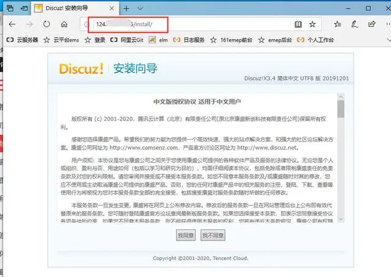Click the Add notes pen icon
Screen dimensions: 391x277
click(x=354, y=24)
